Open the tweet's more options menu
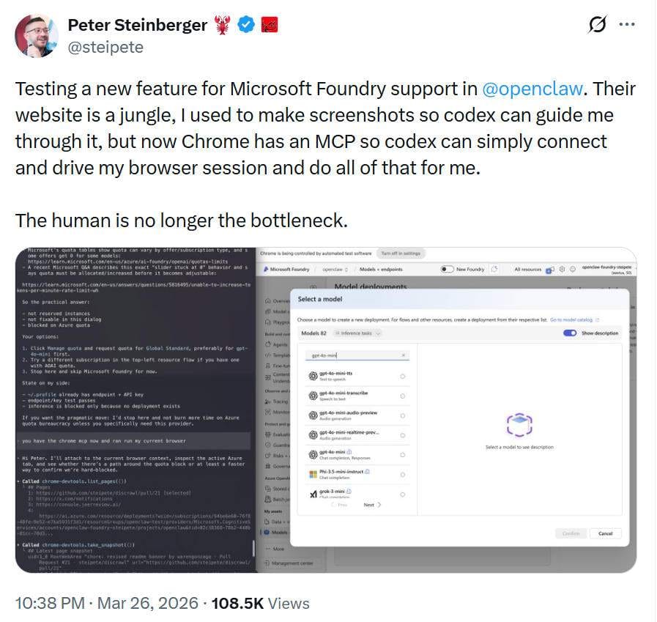 point(626,24)
